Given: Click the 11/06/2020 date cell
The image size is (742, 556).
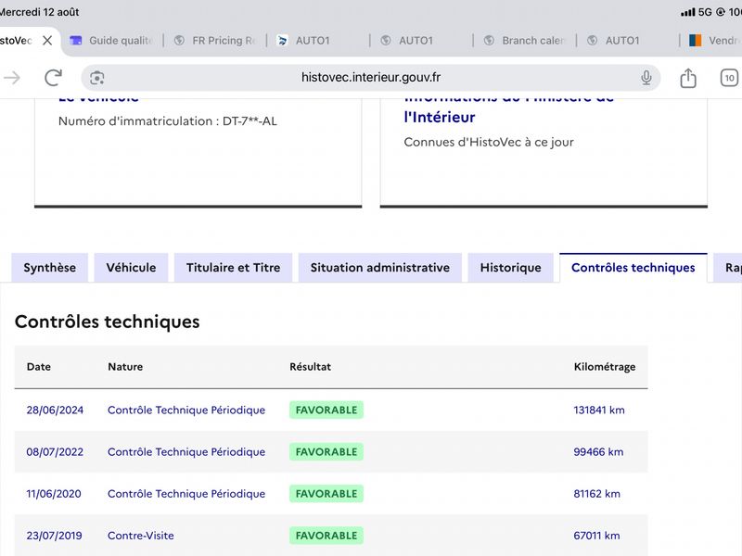Looking at the screenshot, I should (x=54, y=494).
